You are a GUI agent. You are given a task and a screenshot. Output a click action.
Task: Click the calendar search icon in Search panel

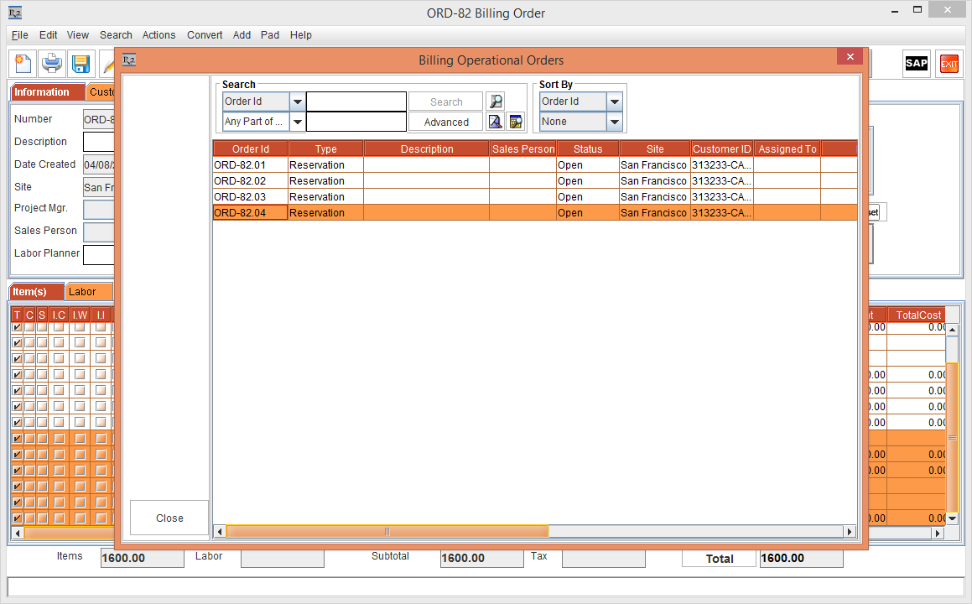tap(515, 122)
